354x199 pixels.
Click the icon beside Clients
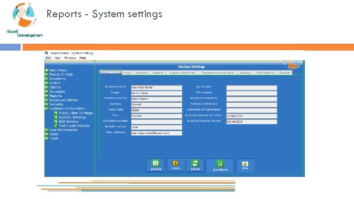pyautogui.click(x=47, y=87)
